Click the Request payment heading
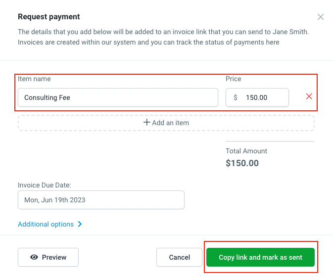Image resolution: width=333 pixels, height=277 pixels. (x=49, y=17)
